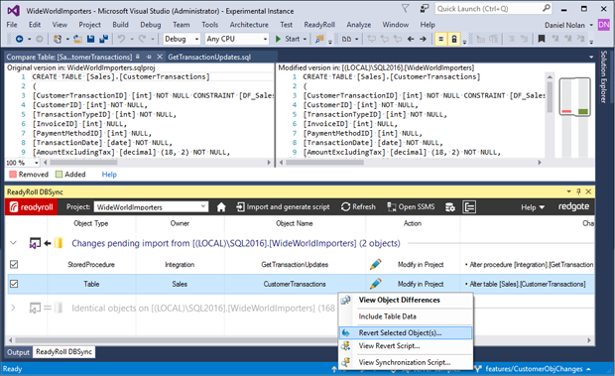Toggle the highlighted equals-sign compare icon

coord(440,39)
